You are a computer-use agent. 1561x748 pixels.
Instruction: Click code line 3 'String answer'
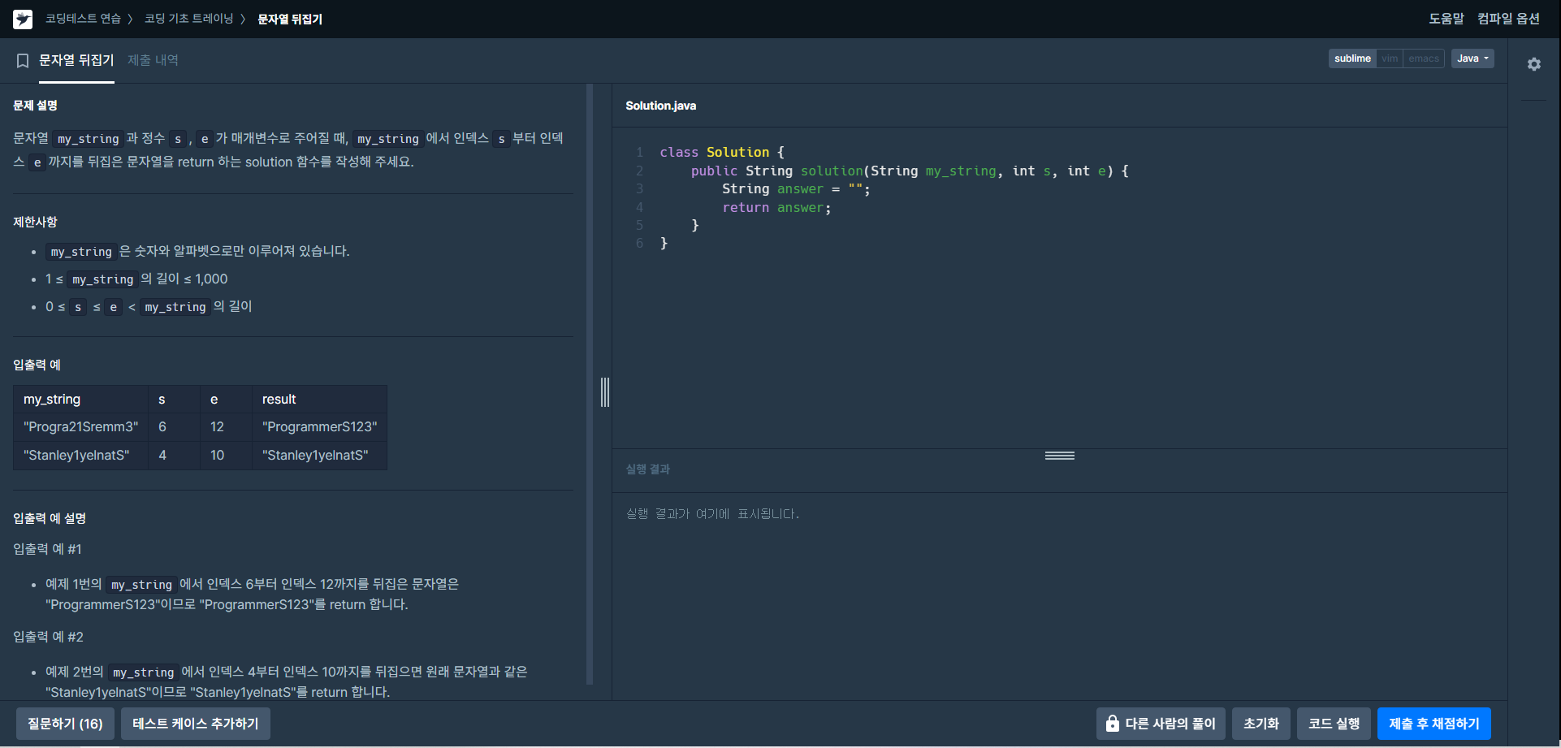coord(796,189)
